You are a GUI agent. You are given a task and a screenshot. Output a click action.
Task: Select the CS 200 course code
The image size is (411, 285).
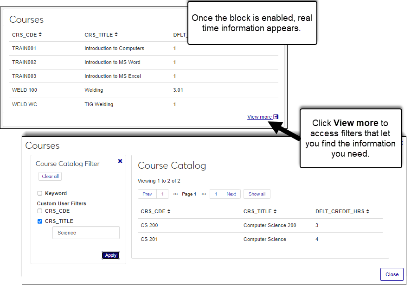click(x=149, y=225)
